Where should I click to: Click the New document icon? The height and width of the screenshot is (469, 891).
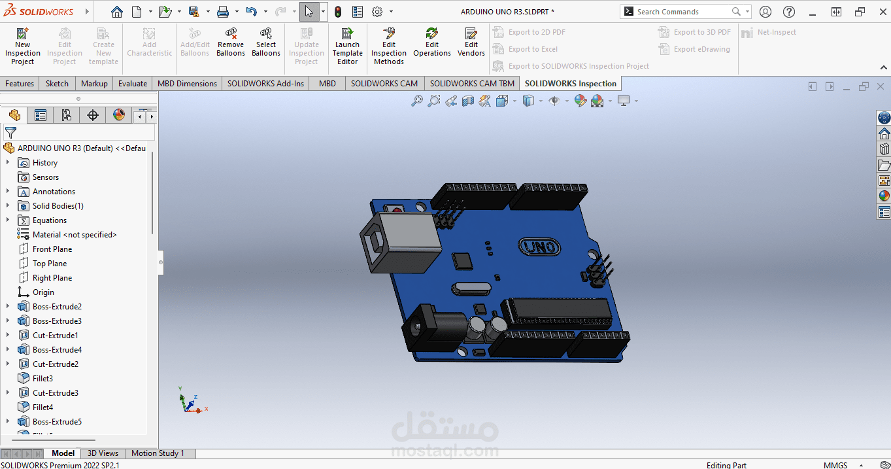137,12
